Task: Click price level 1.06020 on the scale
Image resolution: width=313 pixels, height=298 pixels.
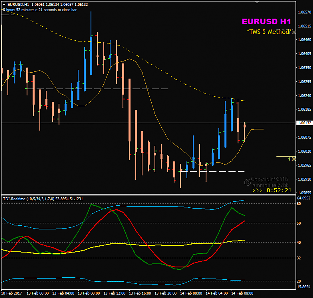Action: tap(305, 151)
